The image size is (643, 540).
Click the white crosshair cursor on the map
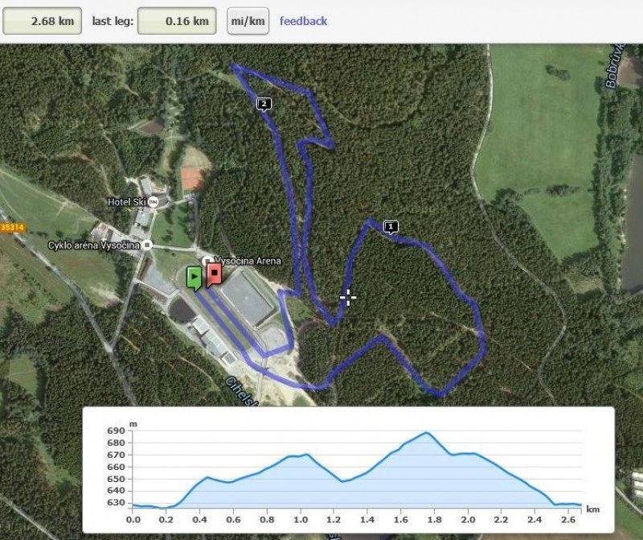tap(348, 298)
